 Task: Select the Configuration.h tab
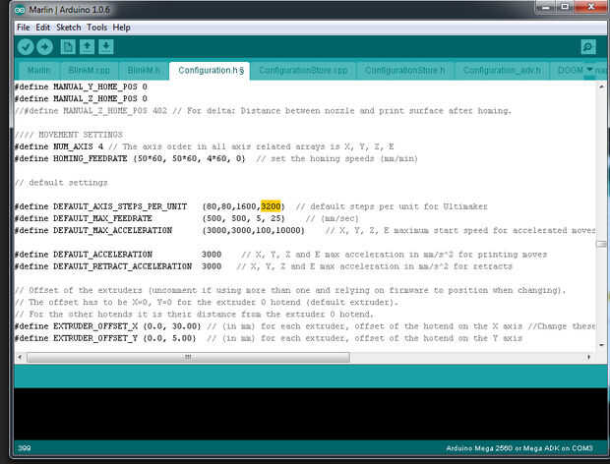(x=211, y=71)
